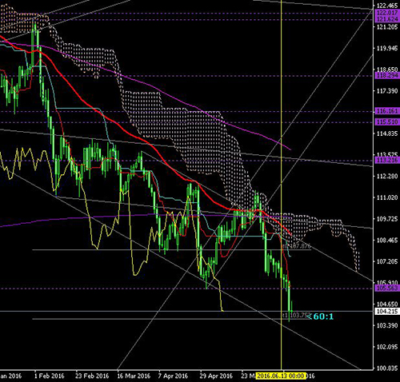Select the 115.510 purple level tag

coord(387,122)
